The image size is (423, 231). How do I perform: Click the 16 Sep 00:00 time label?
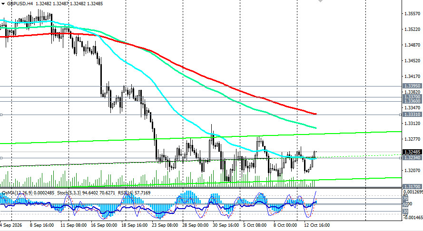tap(104, 225)
